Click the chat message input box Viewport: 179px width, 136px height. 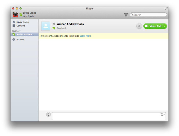pos(109,116)
